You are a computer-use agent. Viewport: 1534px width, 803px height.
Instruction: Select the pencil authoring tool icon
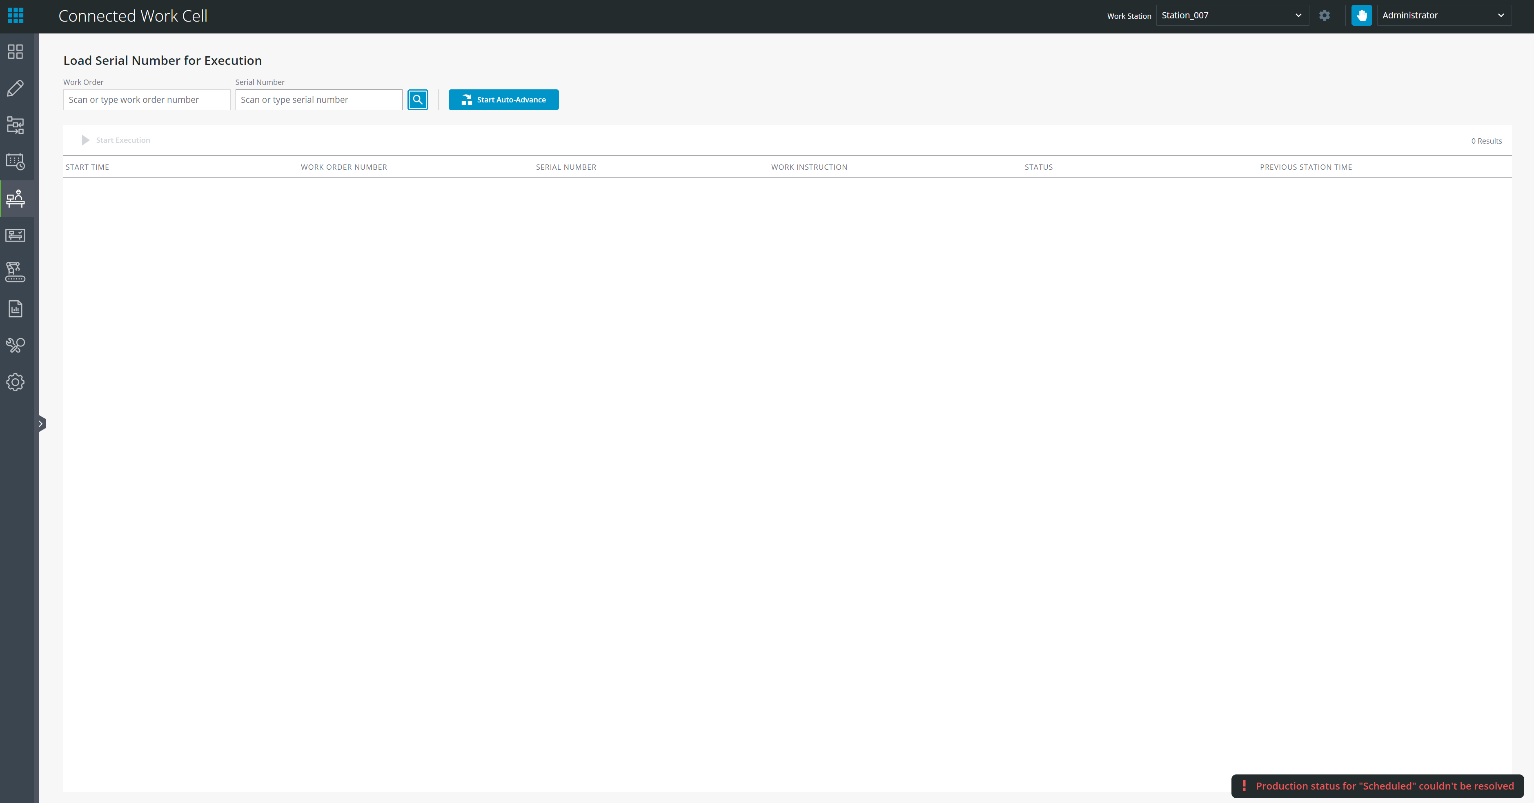coord(16,88)
